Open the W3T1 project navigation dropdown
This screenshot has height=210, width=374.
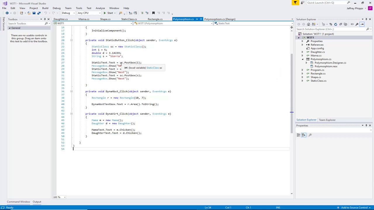click(93, 23)
